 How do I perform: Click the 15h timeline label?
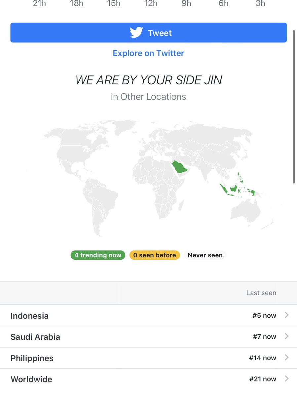113,4
